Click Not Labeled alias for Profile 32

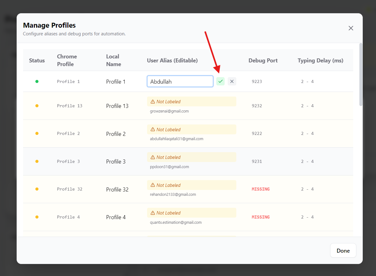coord(191,185)
